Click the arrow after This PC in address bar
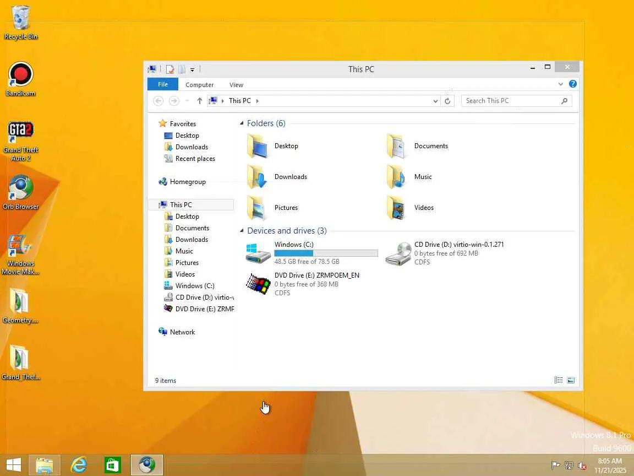The height and width of the screenshot is (476, 634). pos(257,101)
